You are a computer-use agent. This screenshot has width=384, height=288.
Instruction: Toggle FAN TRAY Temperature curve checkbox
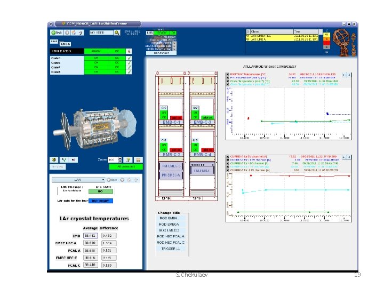228,74
